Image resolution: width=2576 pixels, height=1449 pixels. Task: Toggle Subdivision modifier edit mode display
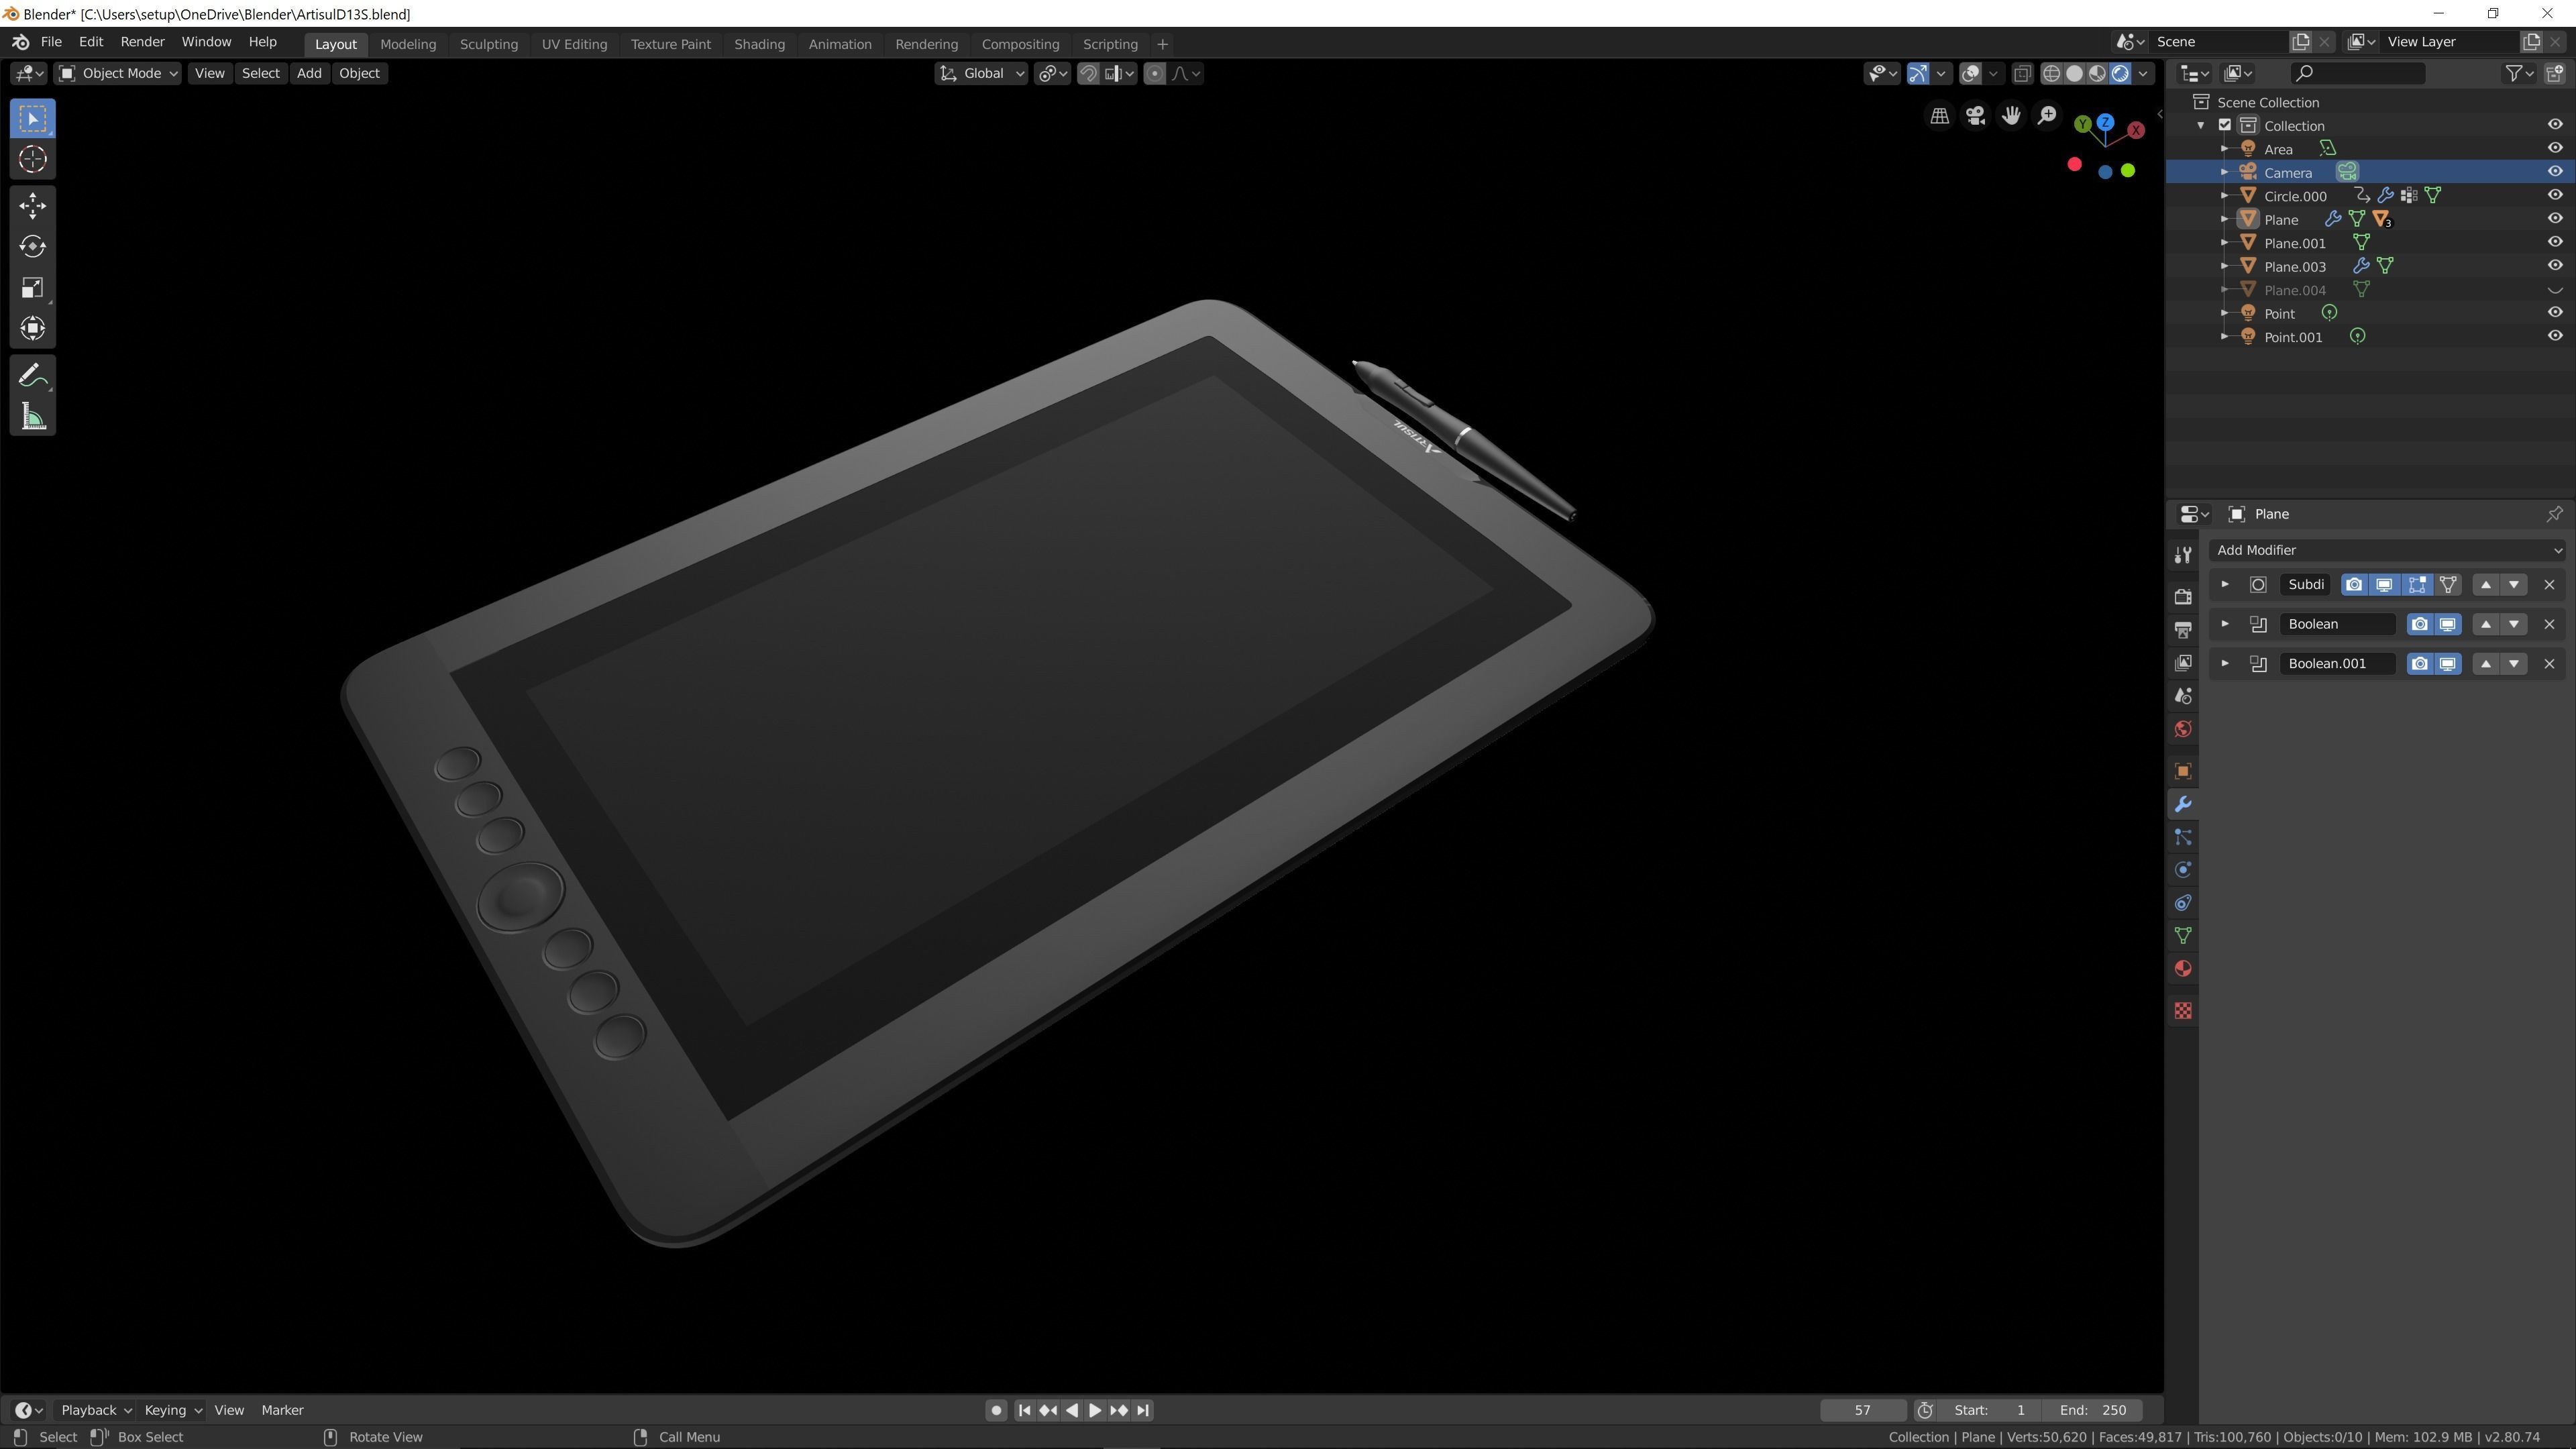2417,585
